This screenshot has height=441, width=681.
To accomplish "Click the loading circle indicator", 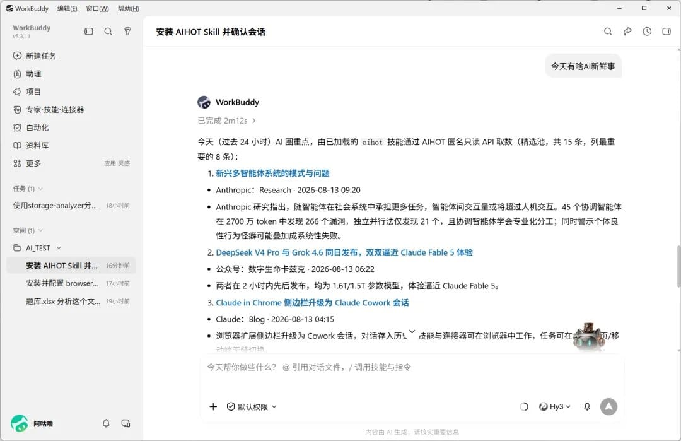I will [x=524, y=407].
